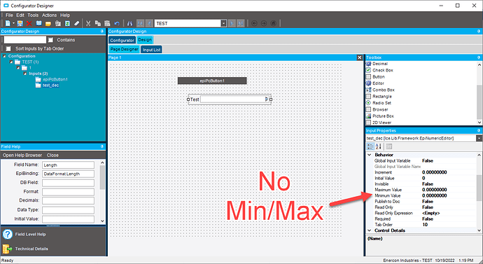Image resolution: width=483 pixels, height=264 pixels.
Task: Click Open Help Browser link
Action: [22, 155]
